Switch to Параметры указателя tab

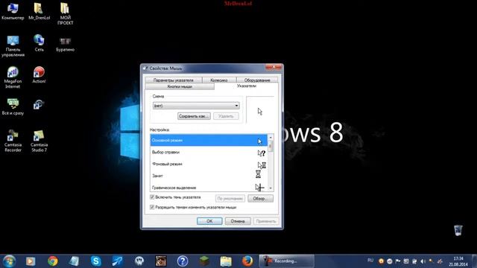[174, 80]
